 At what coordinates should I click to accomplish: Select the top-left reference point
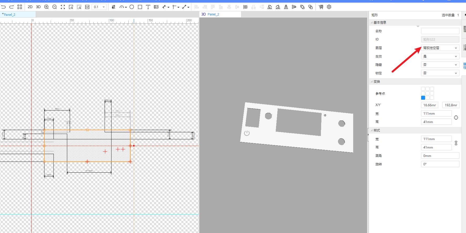tap(423, 89)
